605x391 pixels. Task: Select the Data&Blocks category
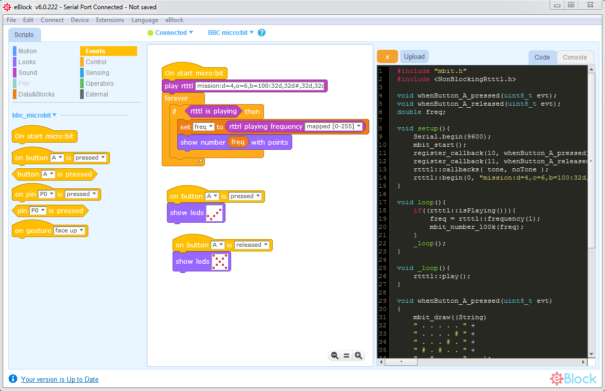tap(36, 94)
